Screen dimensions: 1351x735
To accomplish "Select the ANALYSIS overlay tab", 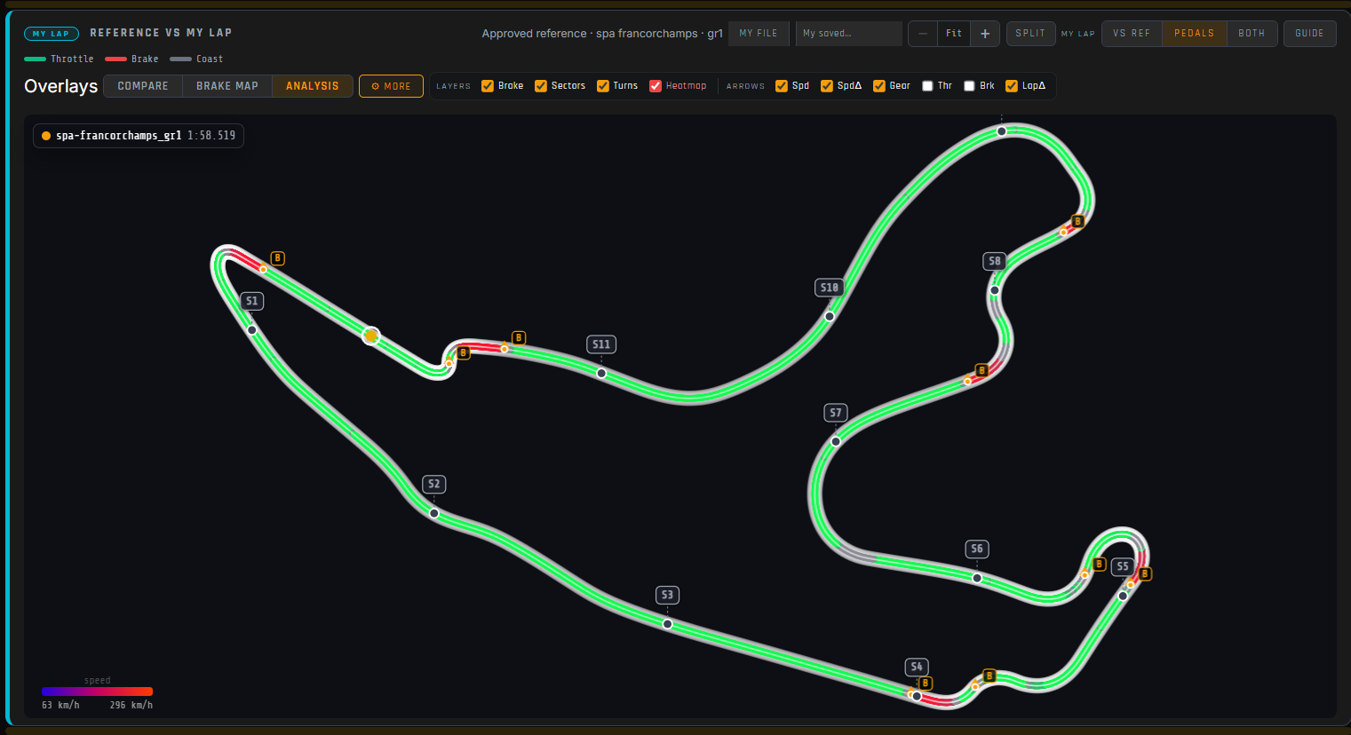I will 313,86.
